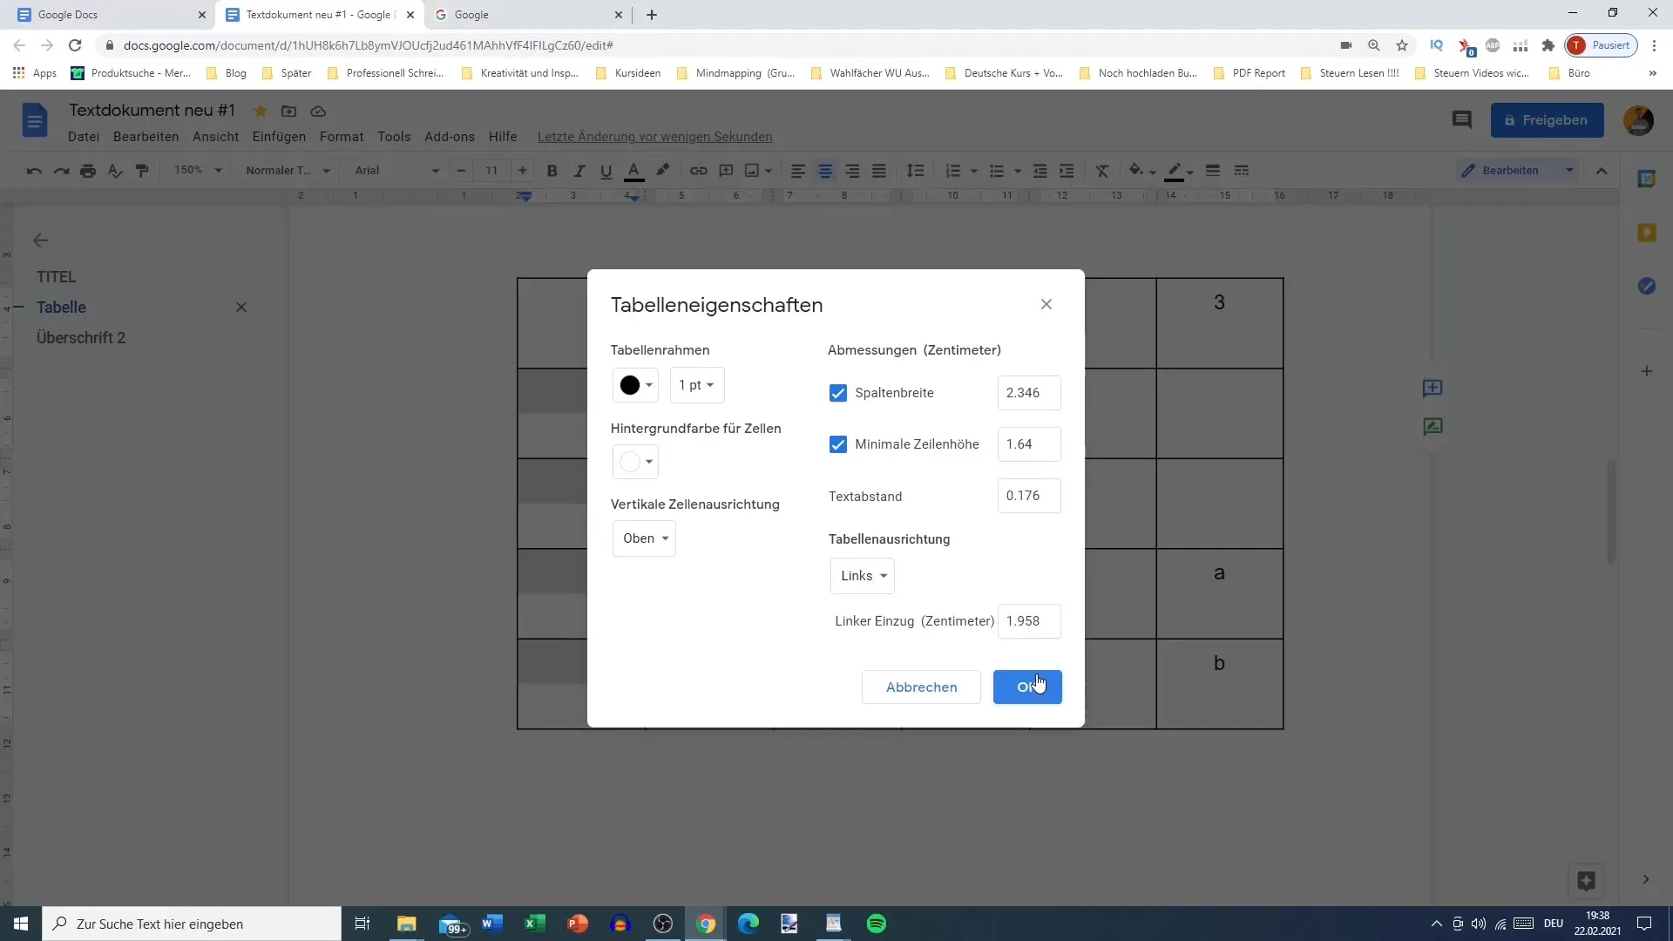
Task: Click the Underline formatting icon
Action: pos(606,170)
